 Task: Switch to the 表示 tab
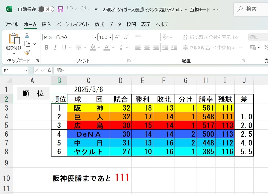click(x=146, y=24)
